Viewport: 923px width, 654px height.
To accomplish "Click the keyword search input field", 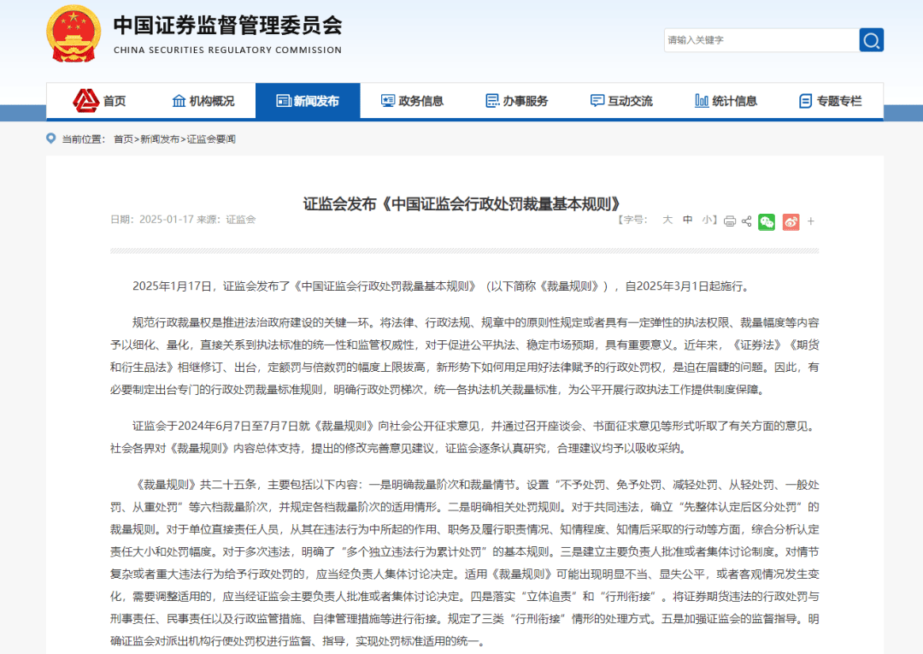I will point(761,40).
